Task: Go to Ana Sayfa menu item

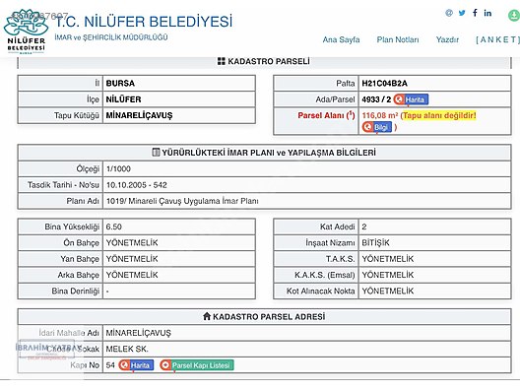Action: tap(341, 39)
